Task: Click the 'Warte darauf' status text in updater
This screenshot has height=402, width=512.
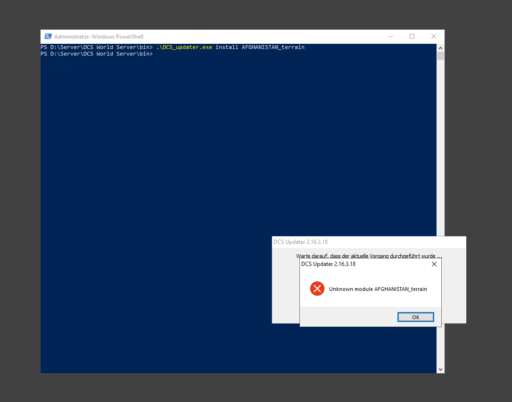Action: click(369, 256)
